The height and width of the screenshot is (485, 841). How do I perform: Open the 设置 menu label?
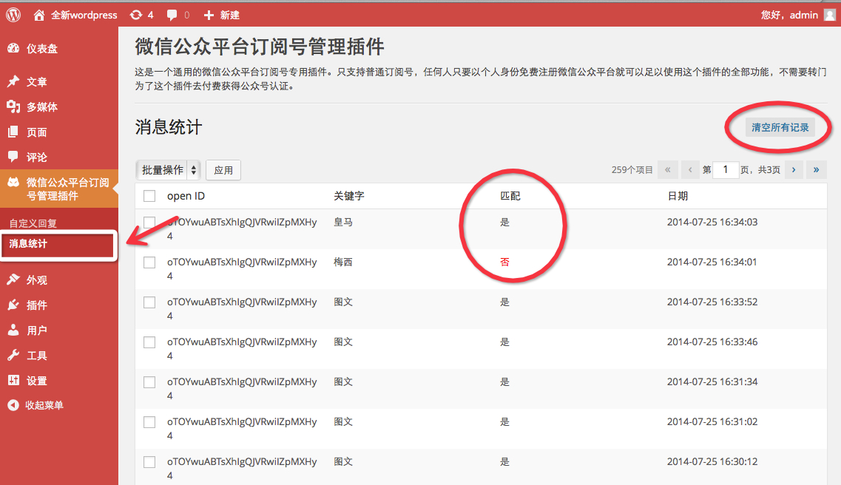(37, 381)
